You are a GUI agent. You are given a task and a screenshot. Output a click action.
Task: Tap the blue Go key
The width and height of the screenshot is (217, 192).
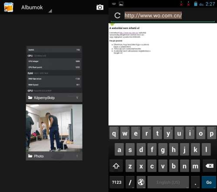[x=209, y=182]
